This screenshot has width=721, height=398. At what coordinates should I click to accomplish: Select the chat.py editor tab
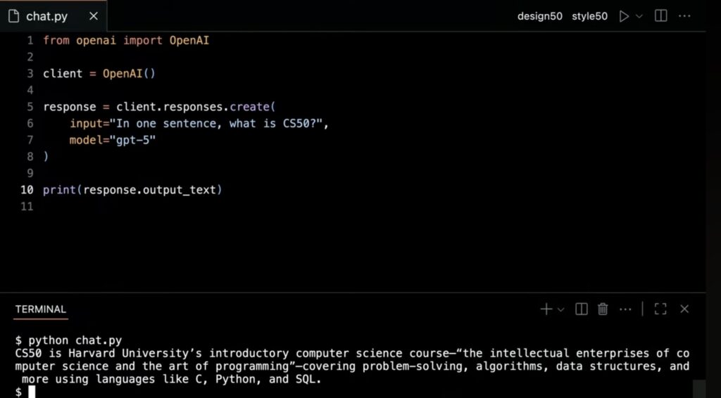(54, 16)
